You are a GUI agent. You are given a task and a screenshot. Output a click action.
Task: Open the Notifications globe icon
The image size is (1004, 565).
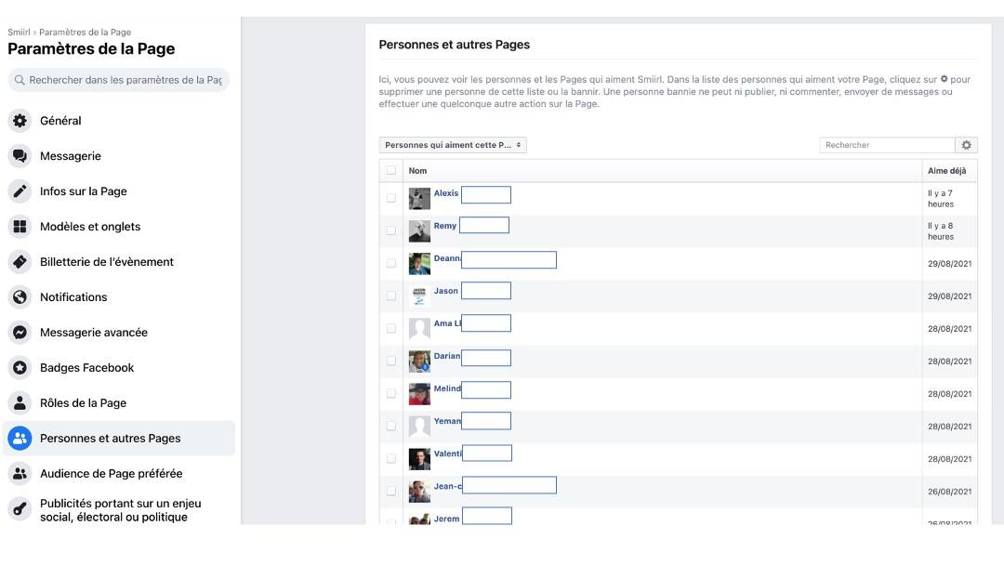click(x=20, y=297)
